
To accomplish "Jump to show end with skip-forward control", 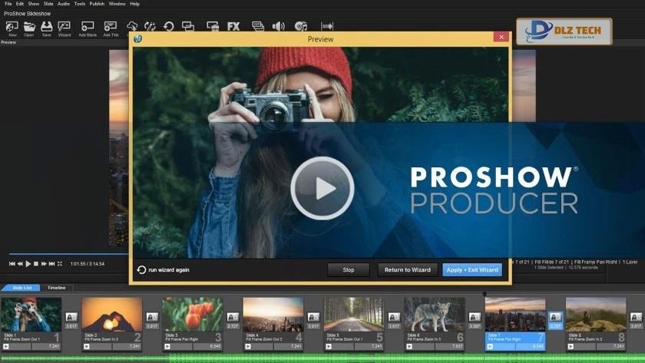I will pyautogui.click(x=51, y=263).
